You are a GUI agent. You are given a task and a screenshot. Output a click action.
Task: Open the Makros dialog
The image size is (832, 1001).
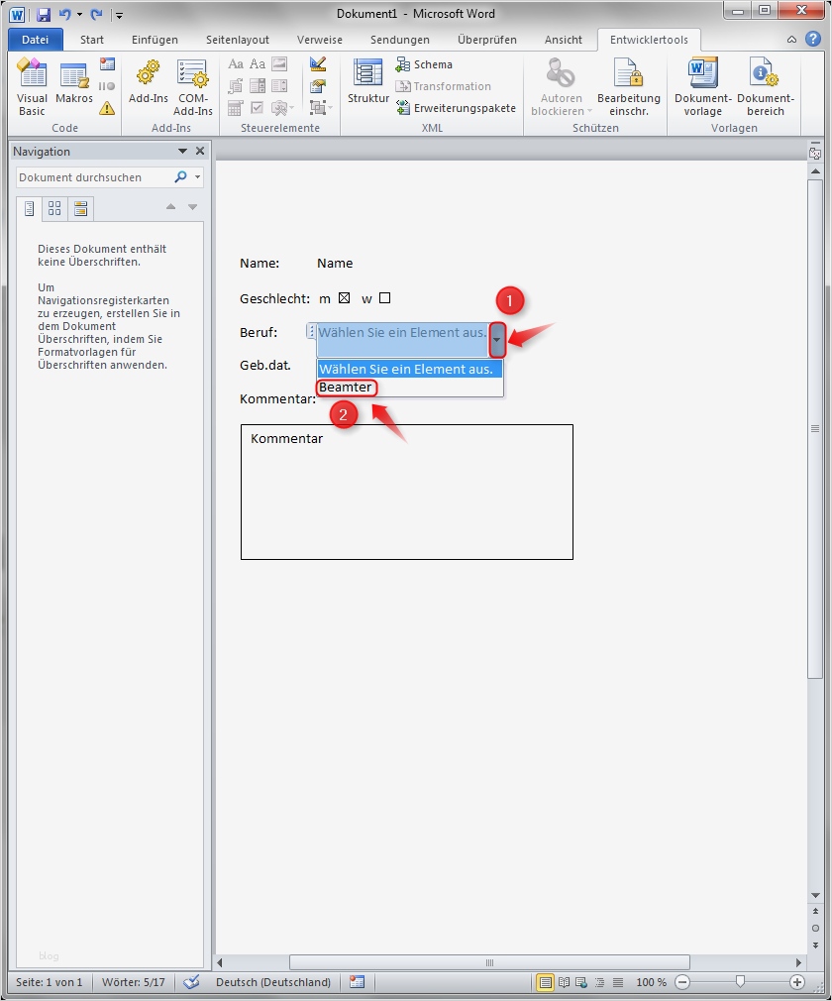(74, 81)
